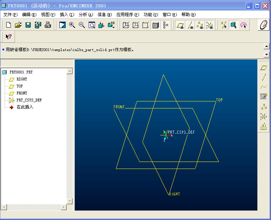Open the 应用程序 menu
Viewport: 271px width, 220px height.
128,15
